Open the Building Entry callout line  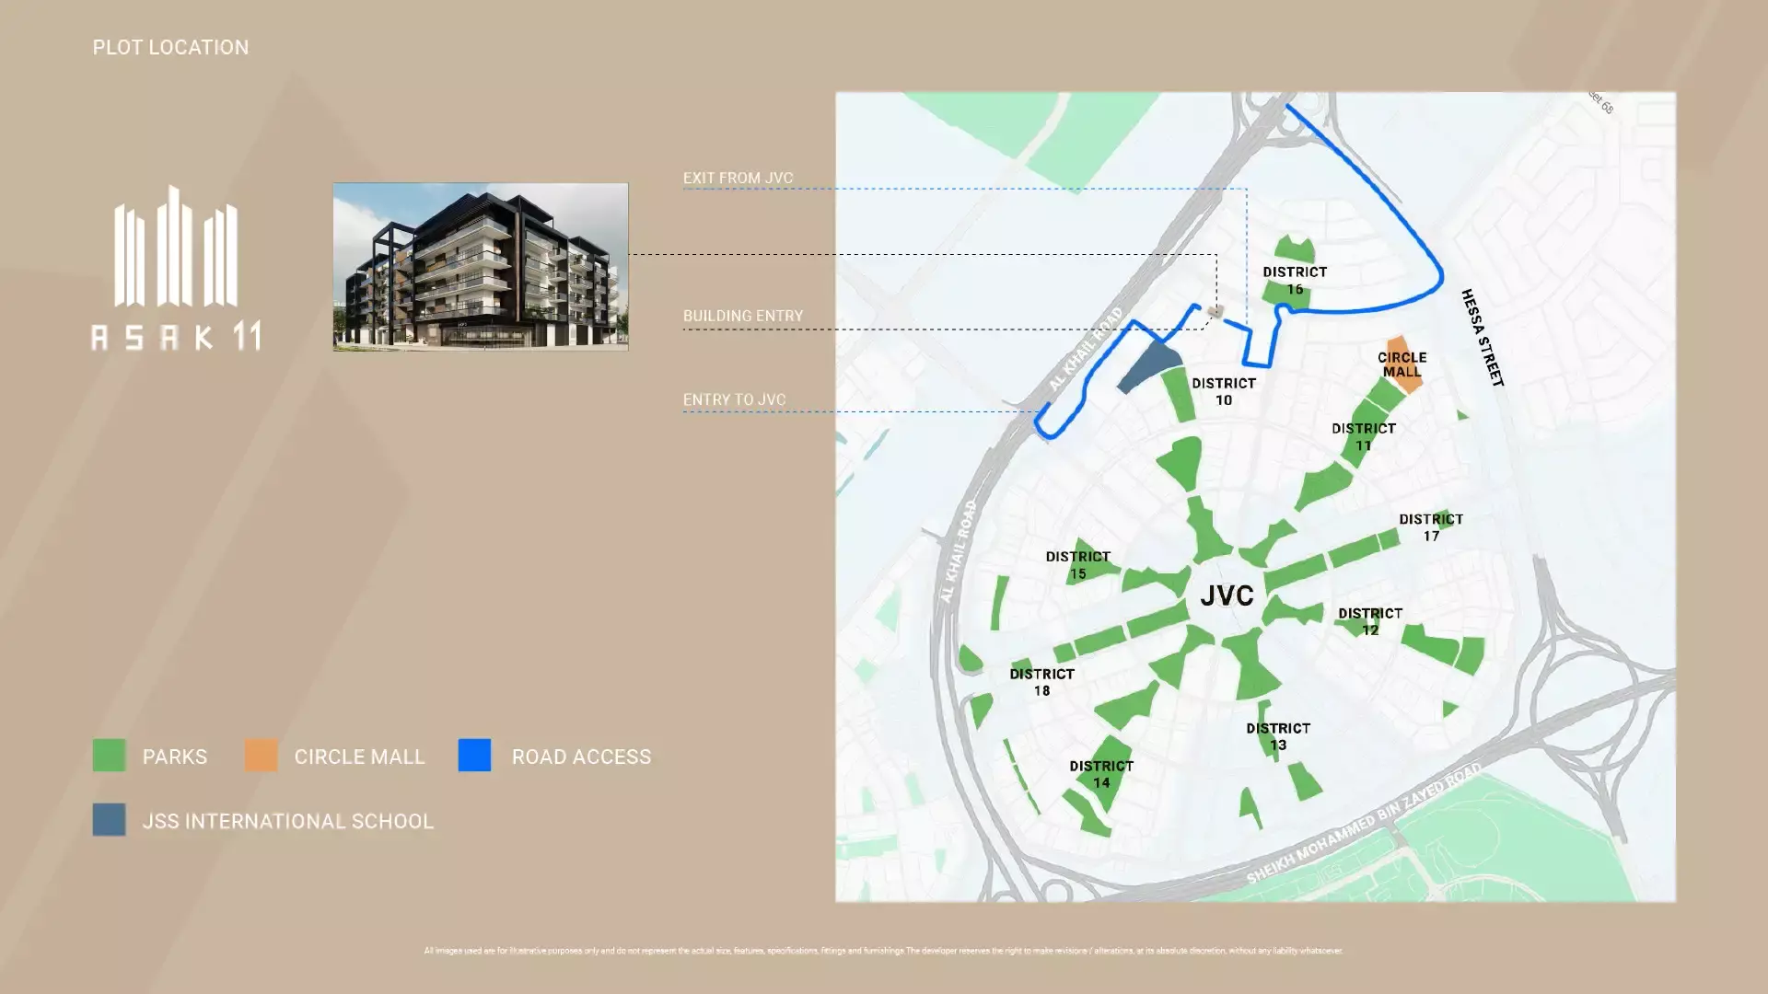(x=742, y=315)
